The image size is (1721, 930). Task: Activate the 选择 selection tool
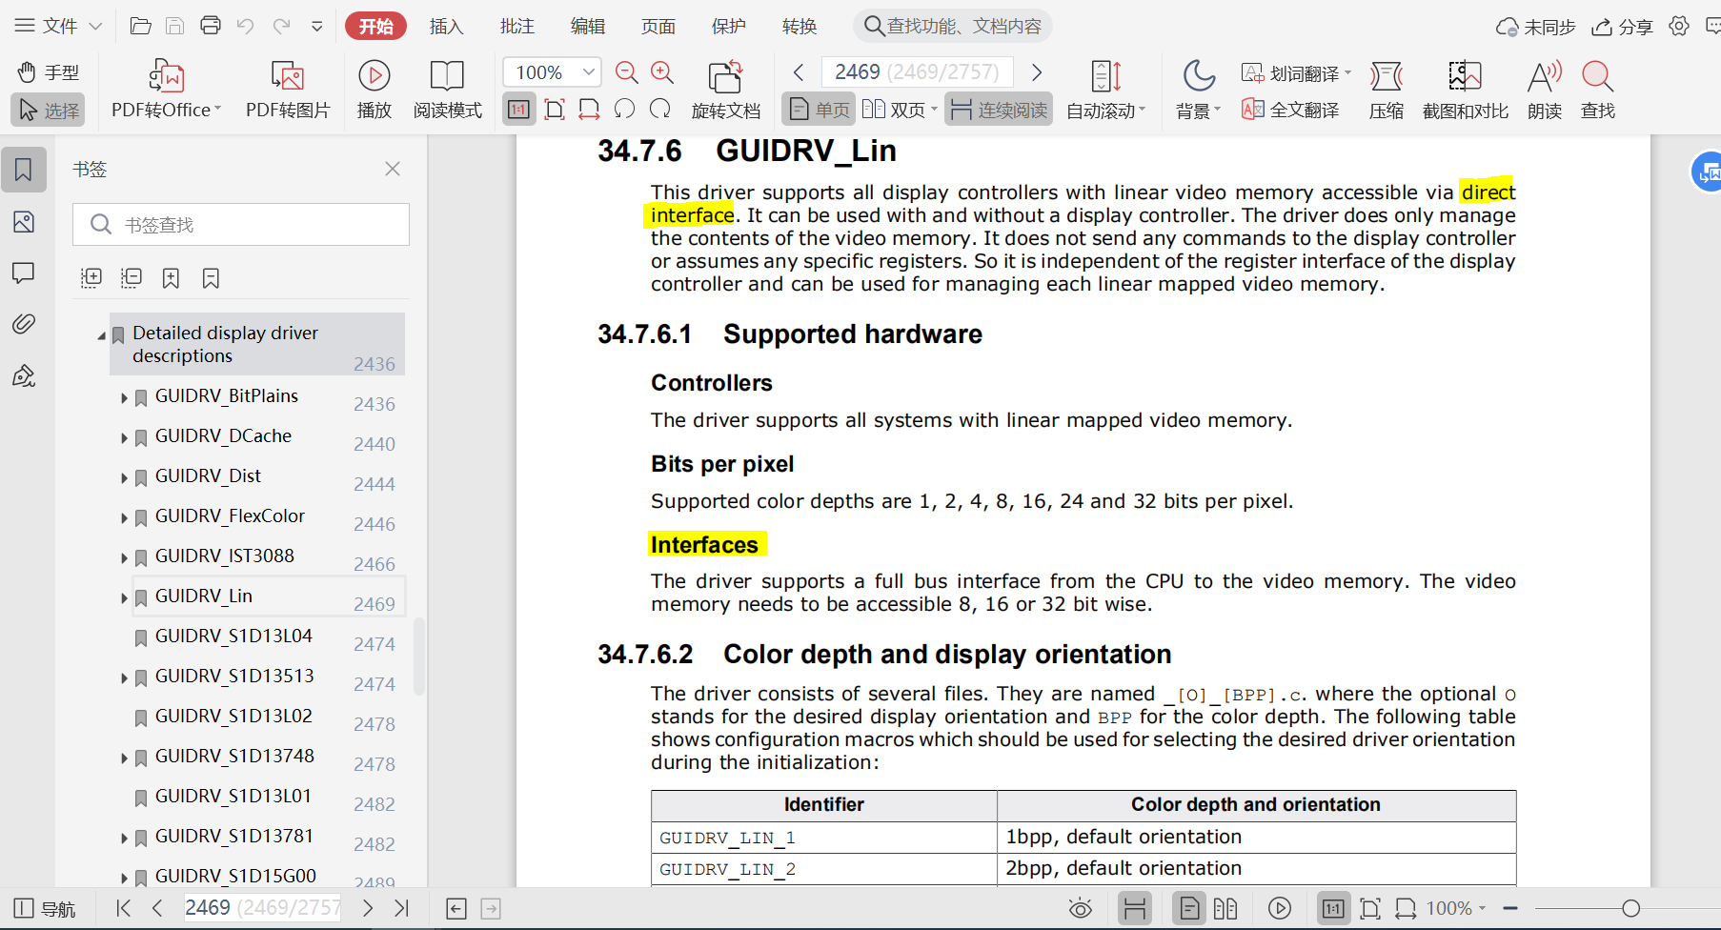click(x=49, y=111)
